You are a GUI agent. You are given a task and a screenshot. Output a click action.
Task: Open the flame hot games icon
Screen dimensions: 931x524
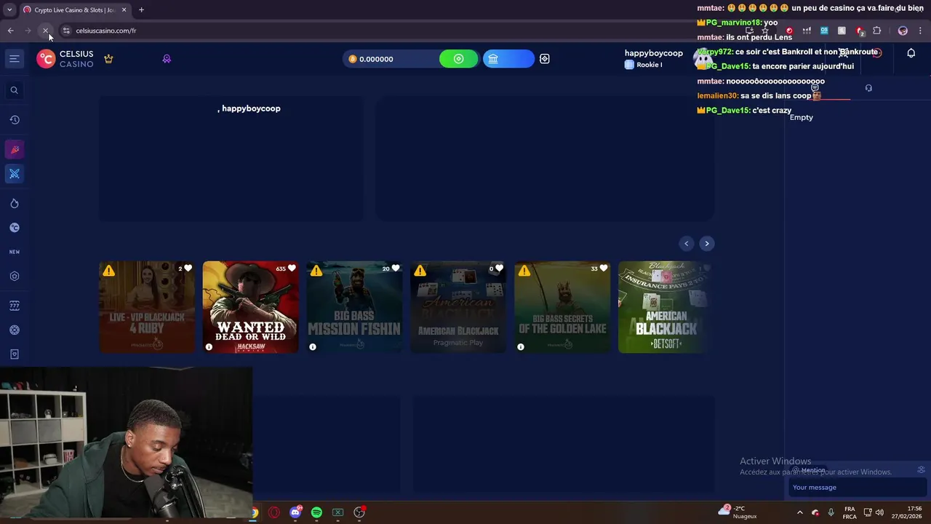click(x=14, y=204)
